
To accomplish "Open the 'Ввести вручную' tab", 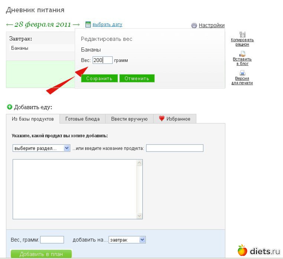I will (129, 119).
